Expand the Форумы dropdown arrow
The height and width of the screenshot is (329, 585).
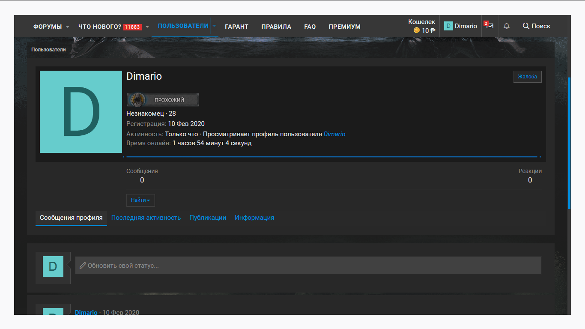(68, 27)
